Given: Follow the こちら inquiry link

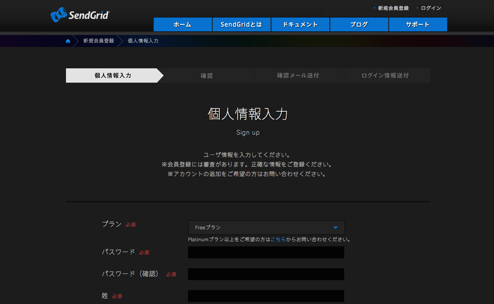Looking at the screenshot, I should (x=278, y=240).
